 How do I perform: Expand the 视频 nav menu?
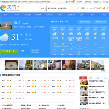tap(60, 15)
